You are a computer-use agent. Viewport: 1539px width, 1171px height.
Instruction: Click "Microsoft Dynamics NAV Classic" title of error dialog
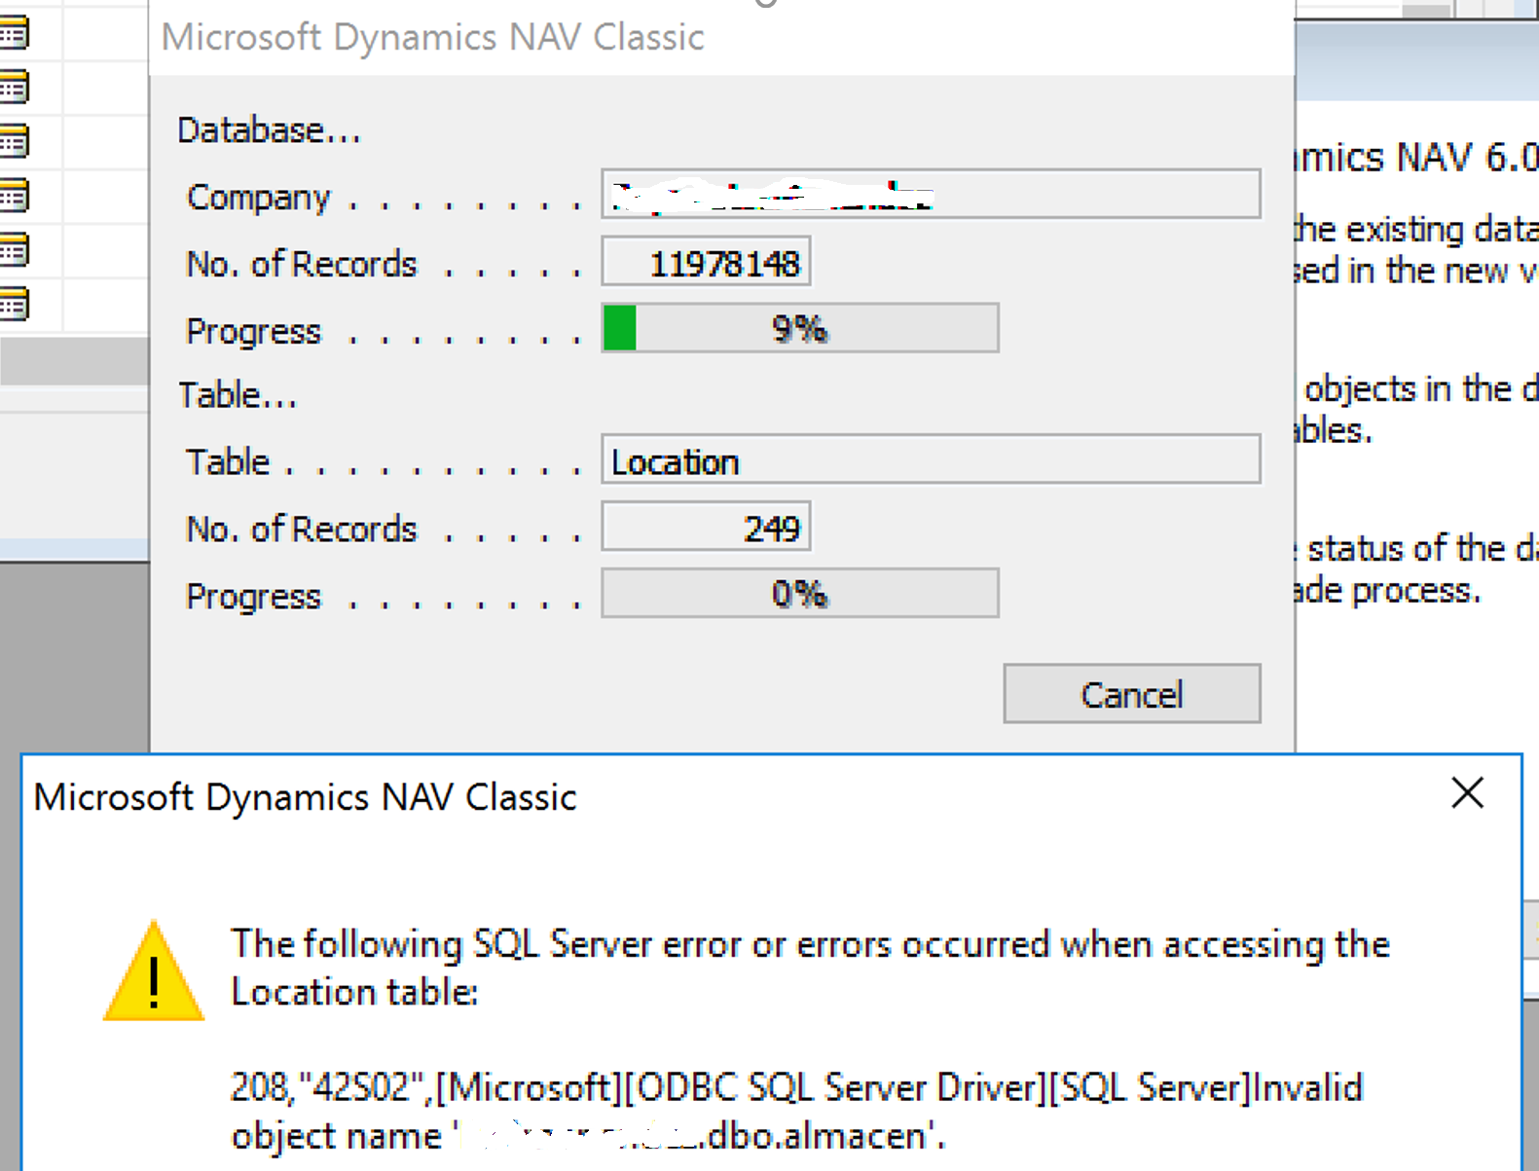305,797
